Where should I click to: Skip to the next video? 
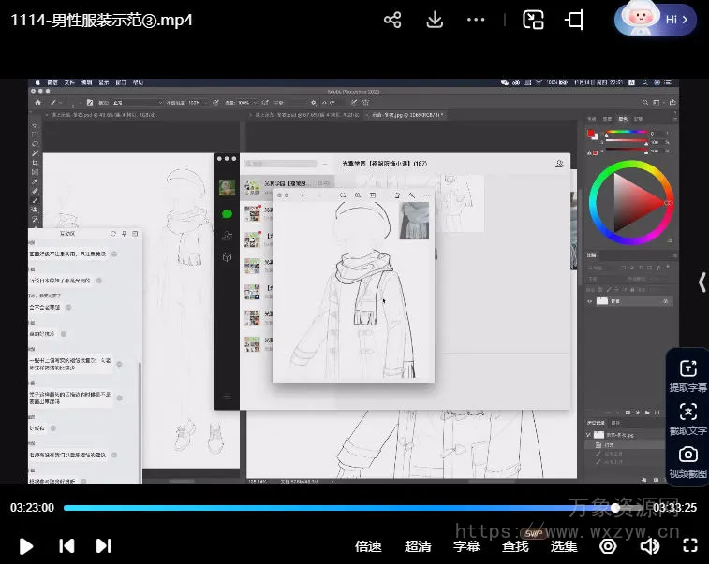103,545
